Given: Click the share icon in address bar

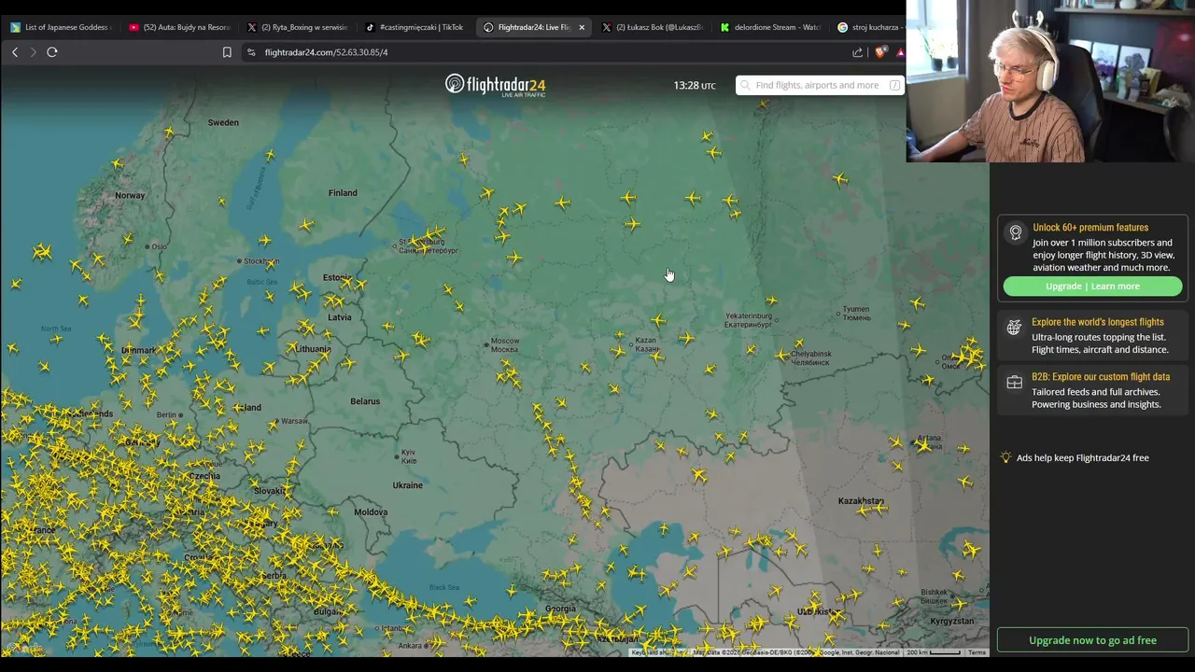Looking at the screenshot, I should click(858, 52).
